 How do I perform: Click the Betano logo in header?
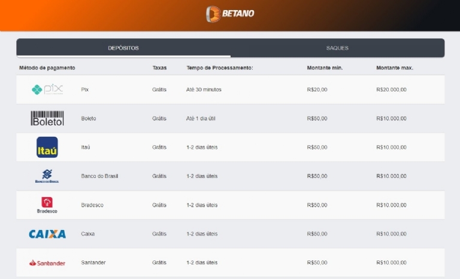pos(230,13)
